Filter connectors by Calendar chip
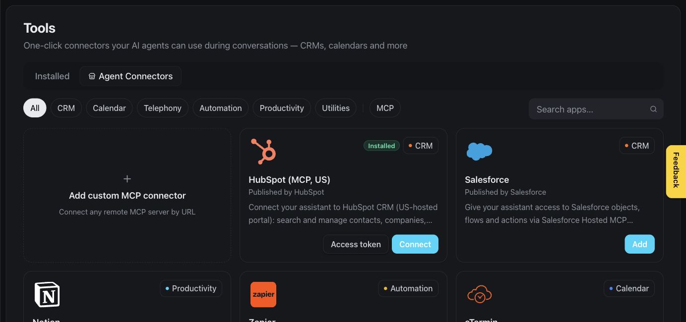This screenshot has width=686, height=322. pyautogui.click(x=109, y=108)
